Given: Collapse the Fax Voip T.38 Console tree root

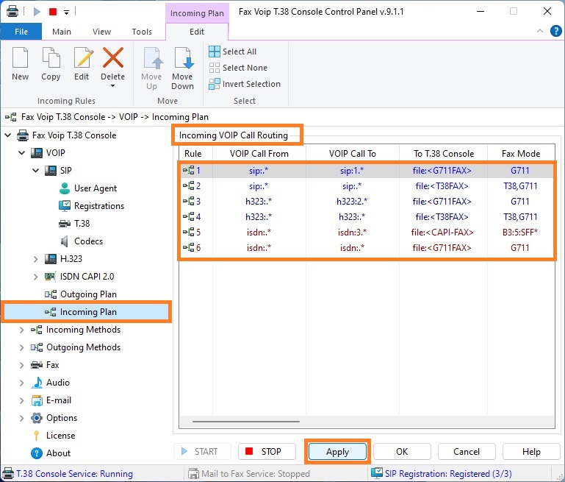Looking at the screenshot, I should (7, 135).
